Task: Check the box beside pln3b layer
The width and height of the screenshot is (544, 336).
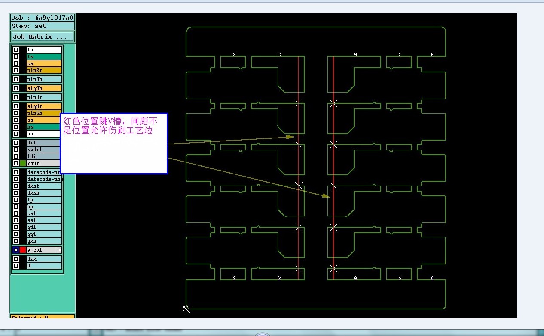Action: [16, 79]
